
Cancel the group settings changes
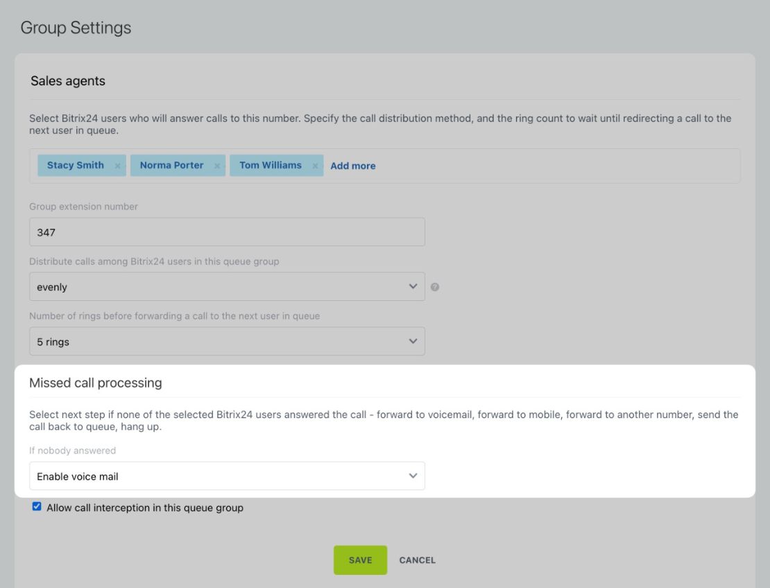(418, 560)
